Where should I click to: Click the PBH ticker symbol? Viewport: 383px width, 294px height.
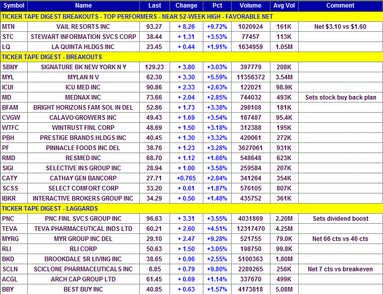[x=8, y=138]
